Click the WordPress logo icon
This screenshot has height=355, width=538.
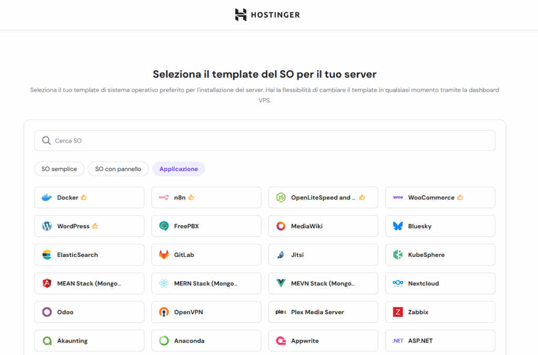click(47, 226)
